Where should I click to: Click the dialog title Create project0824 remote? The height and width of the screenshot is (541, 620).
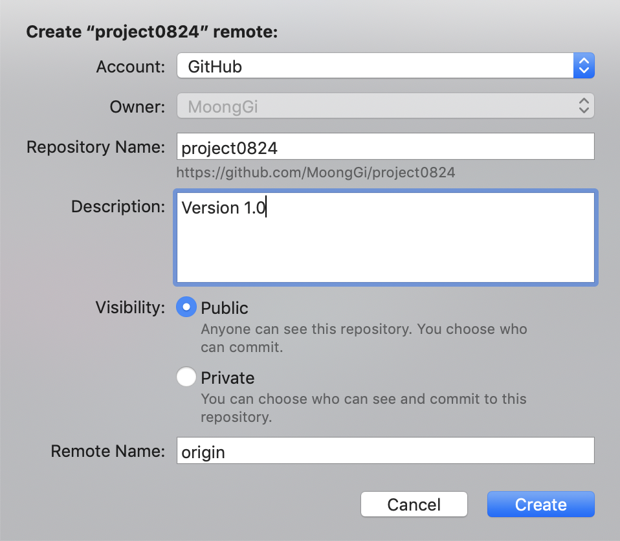tap(152, 32)
